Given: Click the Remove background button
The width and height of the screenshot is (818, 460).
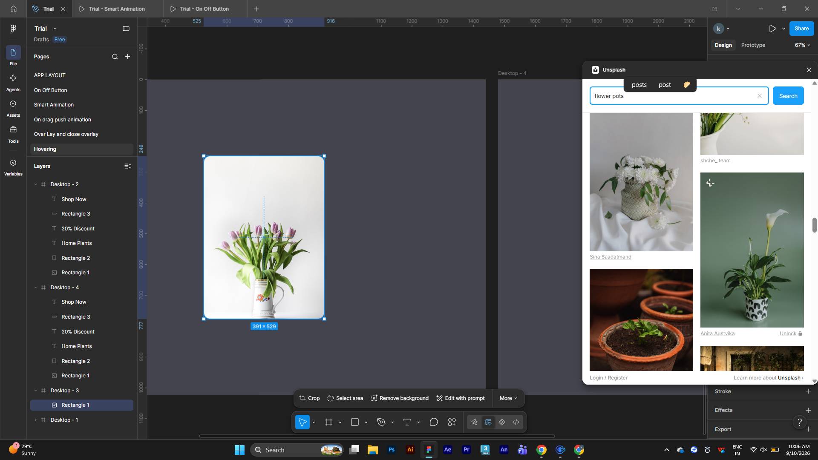Looking at the screenshot, I should pos(400,398).
